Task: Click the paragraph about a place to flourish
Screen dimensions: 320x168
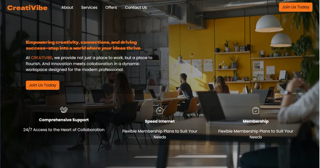Action: coord(89,64)
